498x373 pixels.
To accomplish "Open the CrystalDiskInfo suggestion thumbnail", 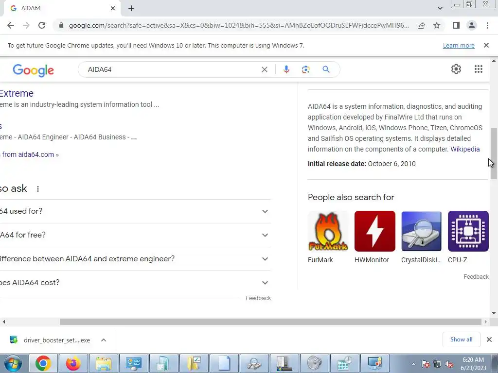I will 421,231.
